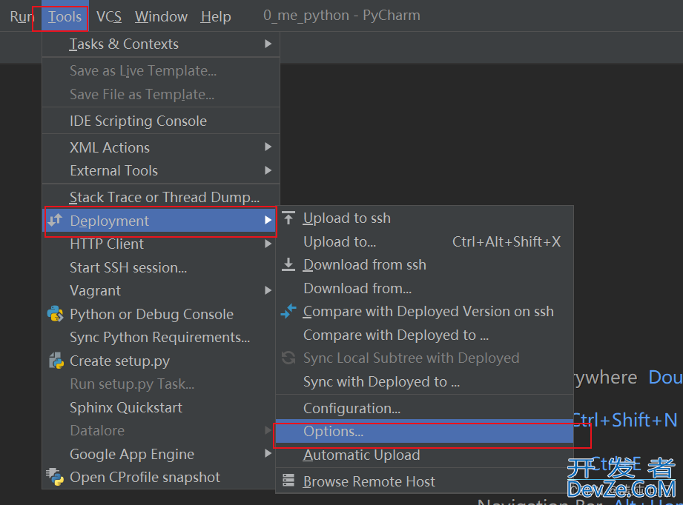Click the Upload to ssh arrow icon
Screen dimensions: 683x505
[288, 218]
